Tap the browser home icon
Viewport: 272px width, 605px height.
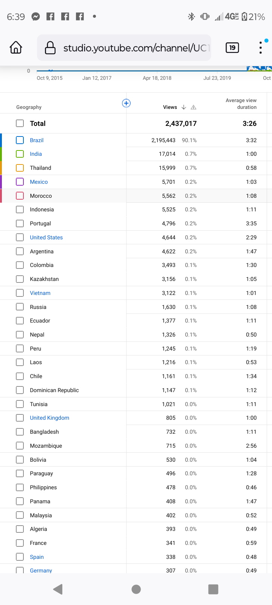click(16, 48)
